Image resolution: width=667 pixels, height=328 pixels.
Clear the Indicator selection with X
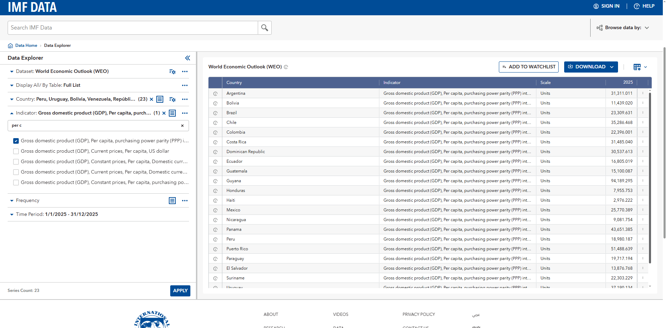[x=164, y=113]
